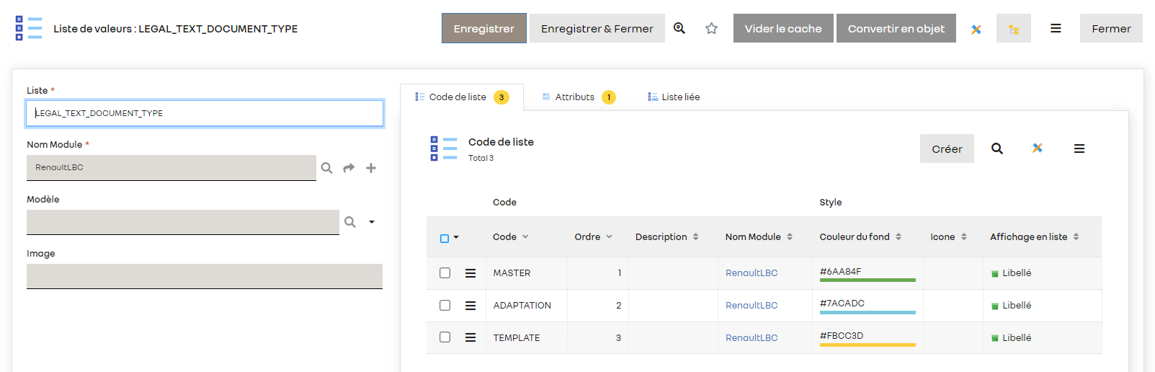This screenshot has width=1155, height=372.
Task: Click the Créer button
Action: pyautogui.click(x=946, y=149)
